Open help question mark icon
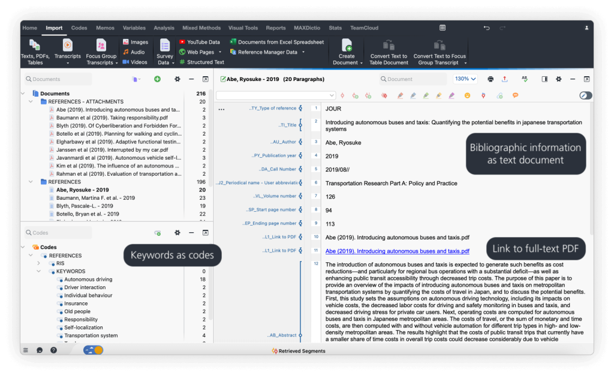 click(53, 350)
